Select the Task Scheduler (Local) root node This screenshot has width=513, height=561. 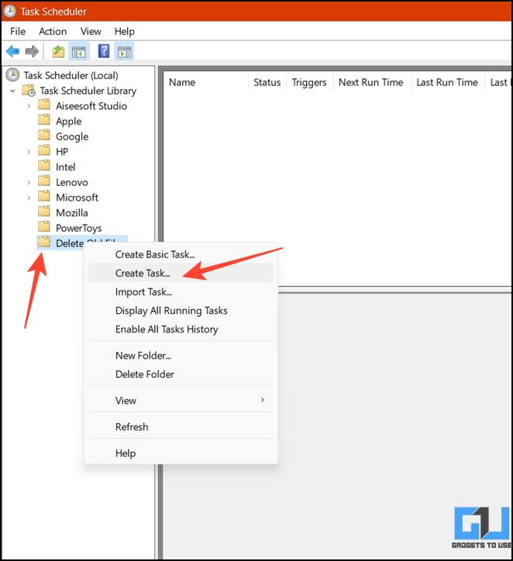click(x=71, y=75)
